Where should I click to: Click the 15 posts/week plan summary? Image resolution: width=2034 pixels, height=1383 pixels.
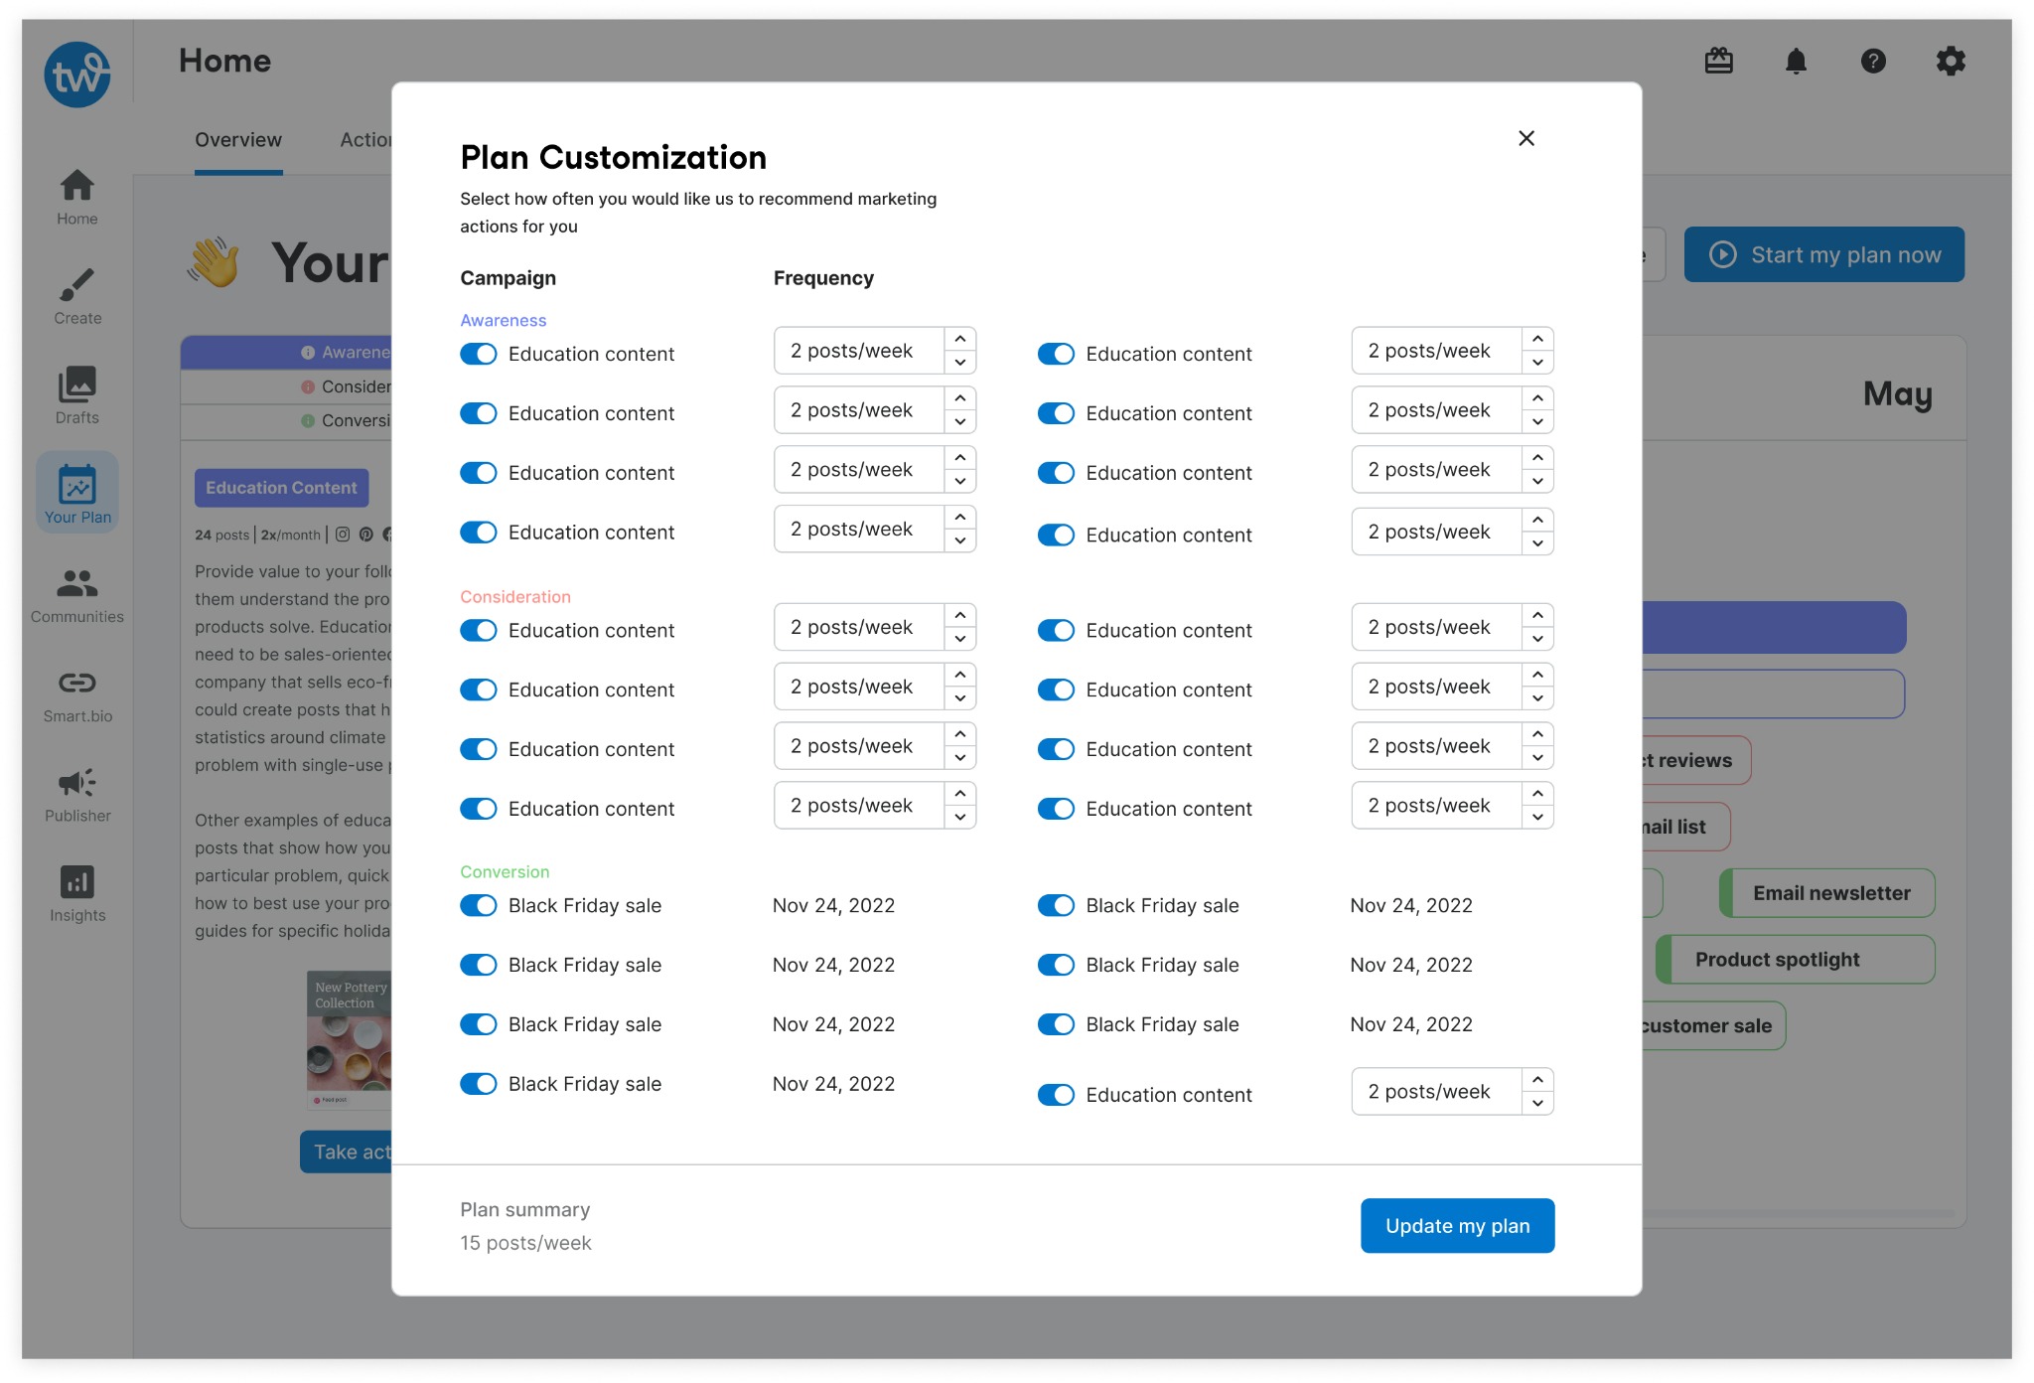pos(525,1243)
